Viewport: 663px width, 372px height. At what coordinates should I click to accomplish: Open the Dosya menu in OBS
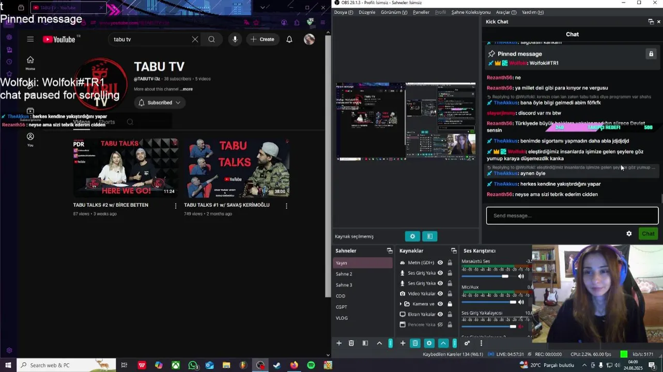pyautogui.click(x=344, y=12)
